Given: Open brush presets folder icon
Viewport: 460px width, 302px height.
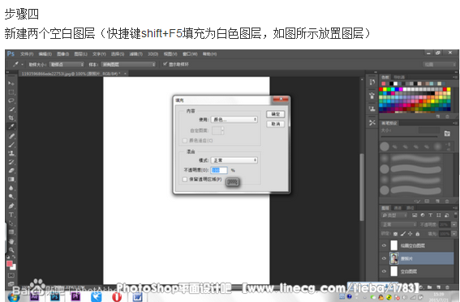Looking at the screenshot, I should pyautogui.click(x=447, y=134).
